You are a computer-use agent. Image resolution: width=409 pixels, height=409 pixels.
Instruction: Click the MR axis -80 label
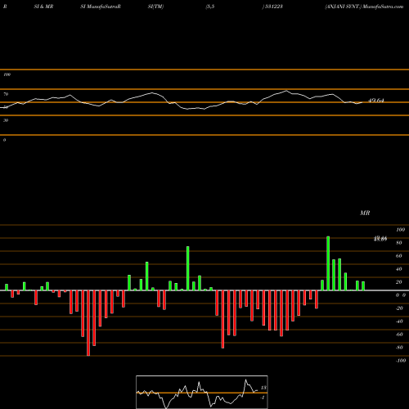coord(399,348)
